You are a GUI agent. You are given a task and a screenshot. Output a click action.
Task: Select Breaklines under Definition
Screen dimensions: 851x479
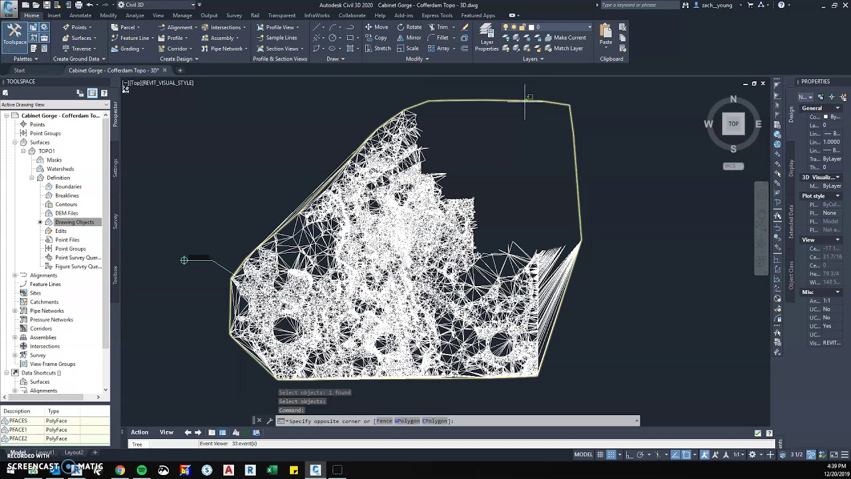tap(67, 196)
